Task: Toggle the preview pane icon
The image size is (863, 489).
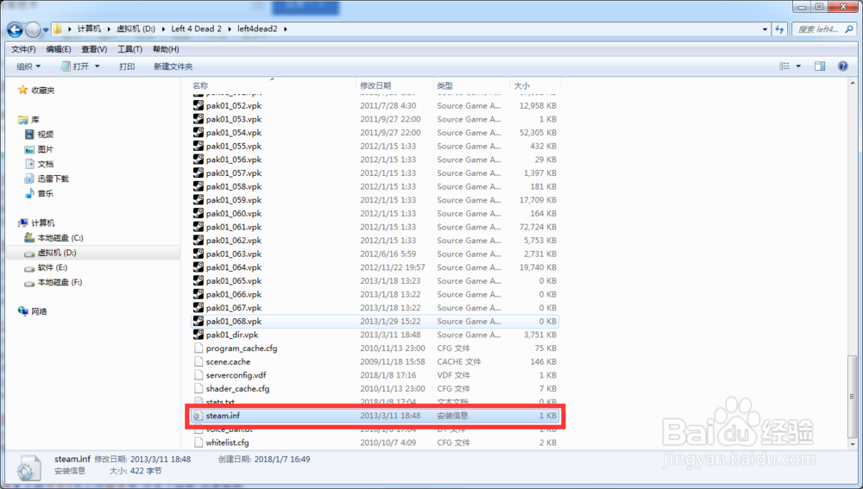Action: pyautogui.click(x=820, y=66)
